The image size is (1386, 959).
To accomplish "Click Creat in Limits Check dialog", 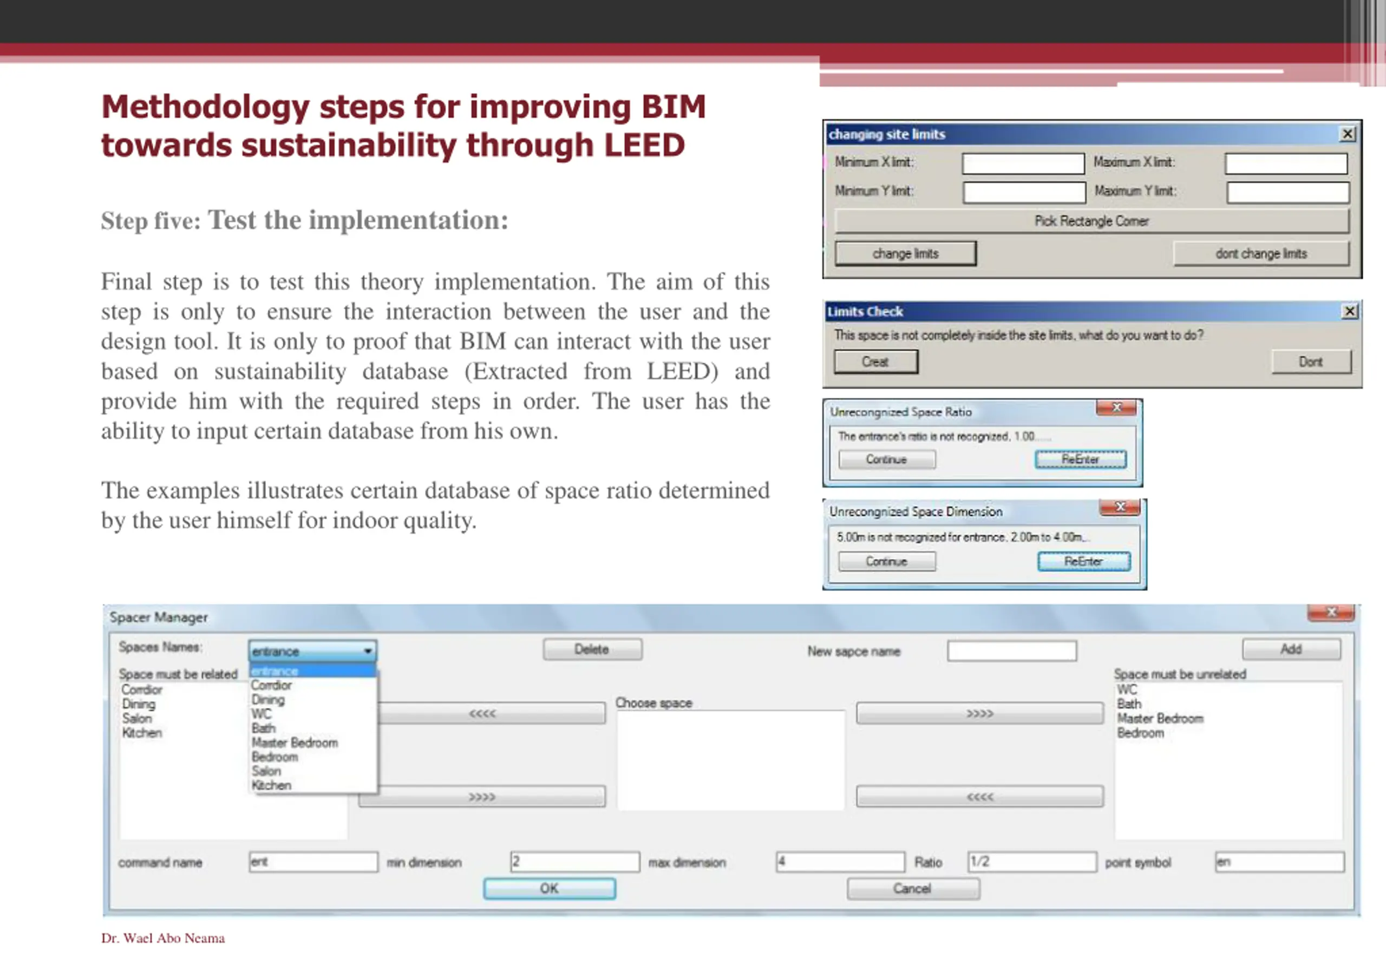I will pyautogui.click(x=875, y=362).
